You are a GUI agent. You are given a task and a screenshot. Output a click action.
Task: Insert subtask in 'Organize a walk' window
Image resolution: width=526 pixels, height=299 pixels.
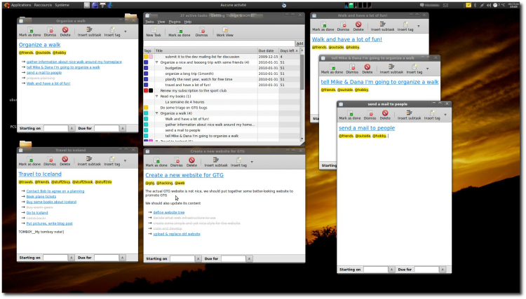click(88, 32)
